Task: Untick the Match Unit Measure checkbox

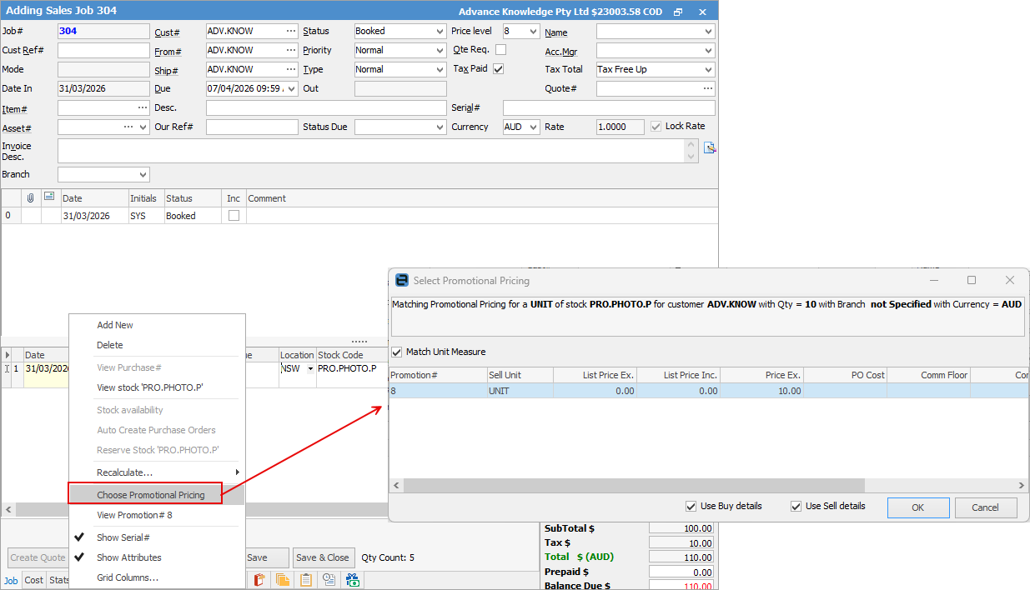Action: 397,352
